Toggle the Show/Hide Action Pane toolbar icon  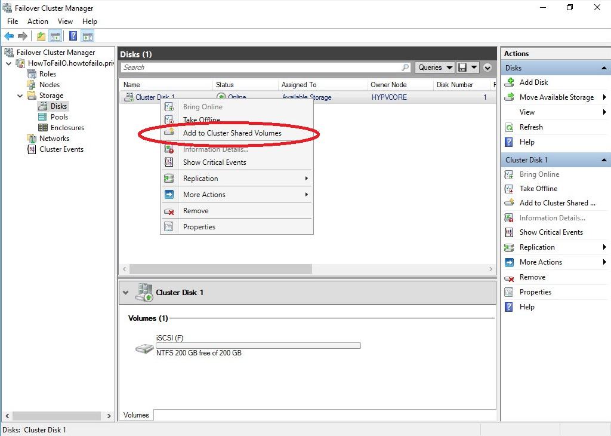88,36
